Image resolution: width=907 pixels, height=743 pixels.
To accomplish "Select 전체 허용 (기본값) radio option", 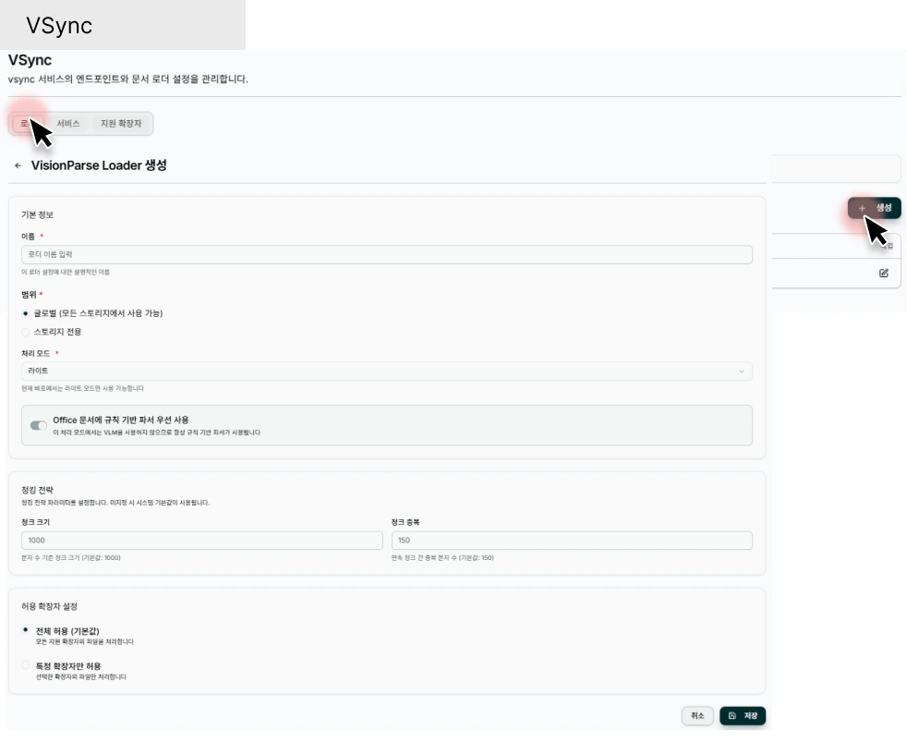I will 26,630.
